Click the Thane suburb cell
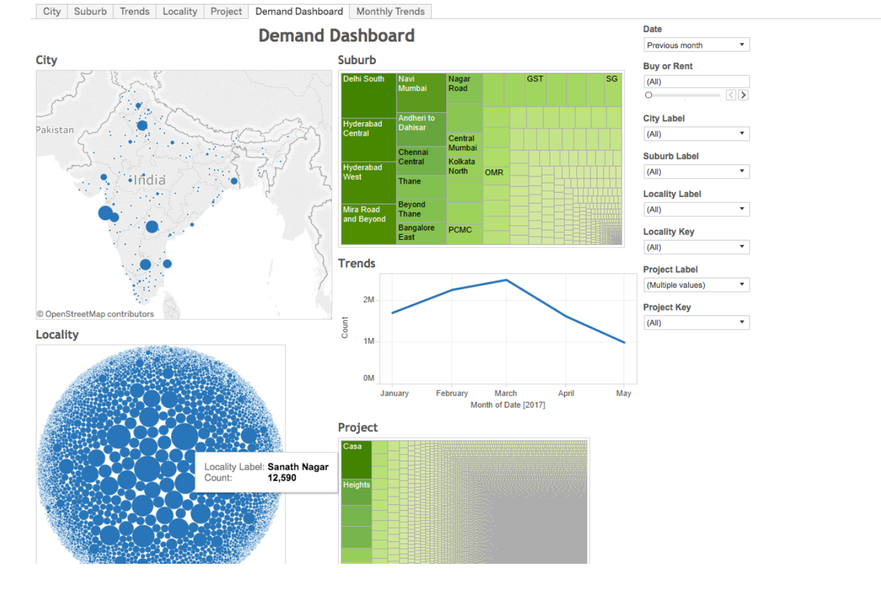Screen dimensions: 881x590 421,187
